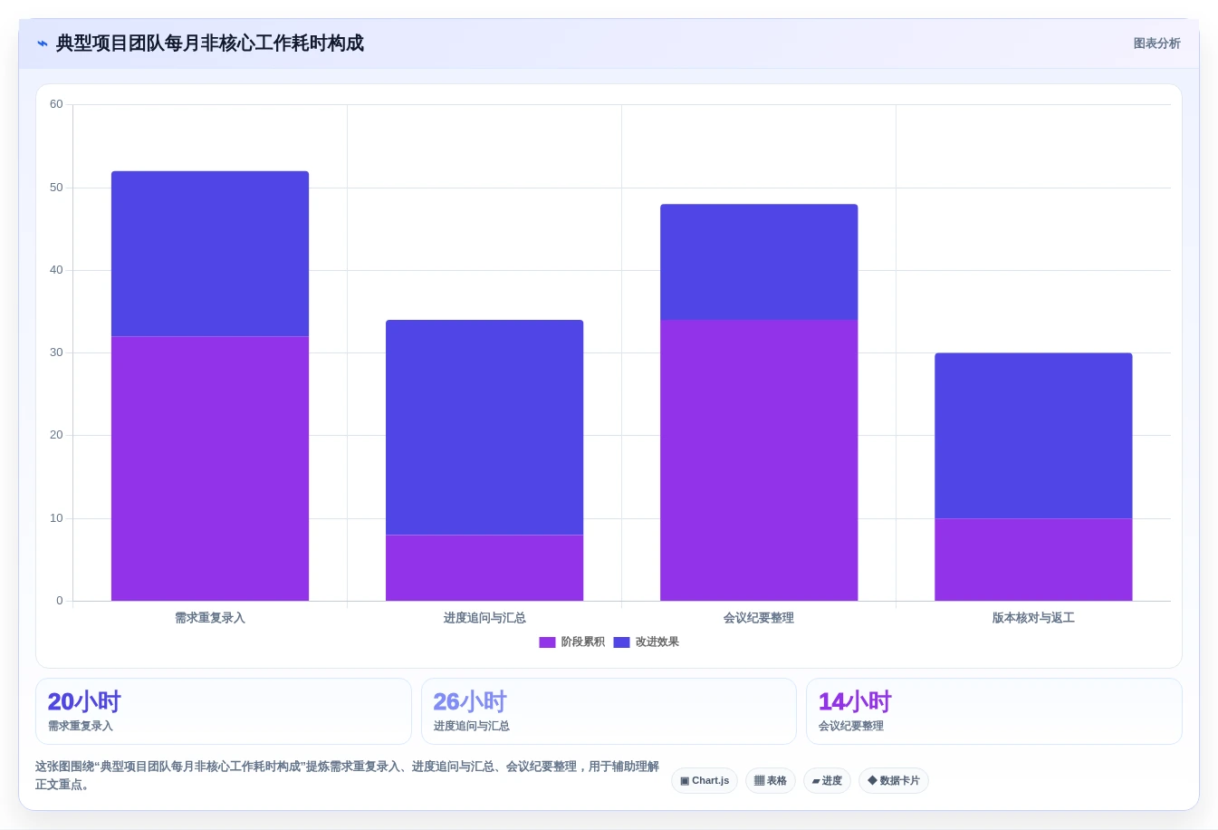The height and width of the screenshot is (830, 1218).
Task: Click the y-axis value 0
Action: coord(60,601)
